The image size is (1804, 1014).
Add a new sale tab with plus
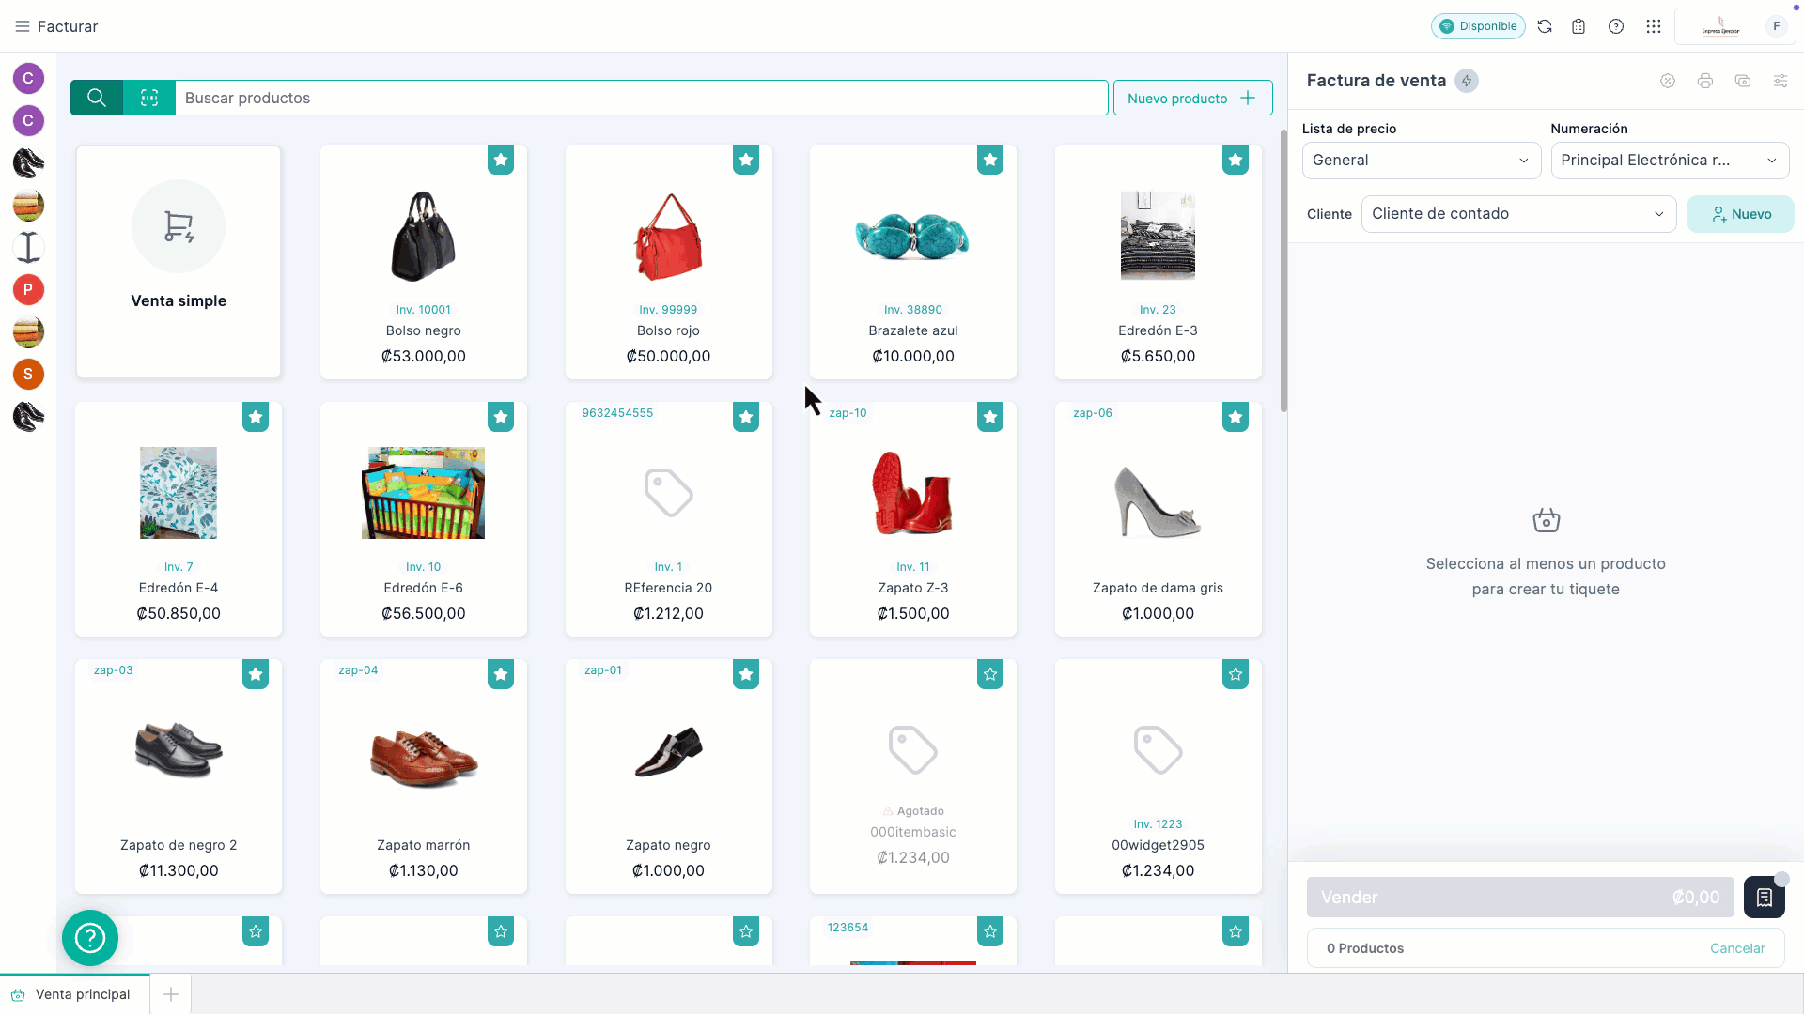pyautogui.click(x=171, y=994)
